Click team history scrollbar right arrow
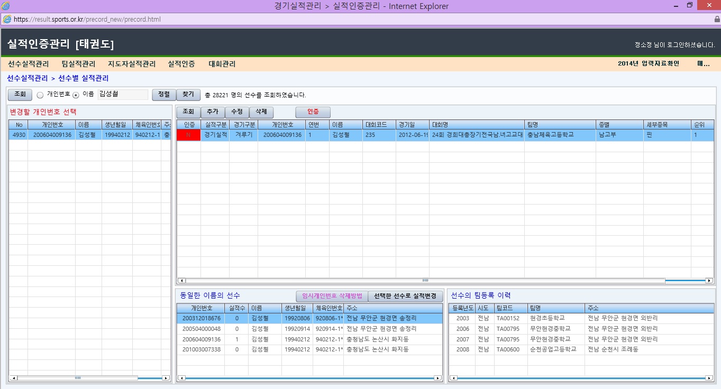Viewport: 721px width, 389px height. (709, 378)
